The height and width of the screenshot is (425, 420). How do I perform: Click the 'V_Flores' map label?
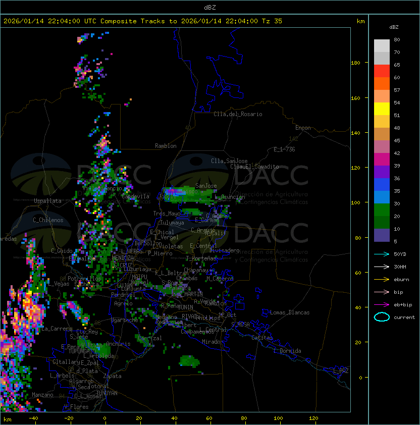click(76, 407)
